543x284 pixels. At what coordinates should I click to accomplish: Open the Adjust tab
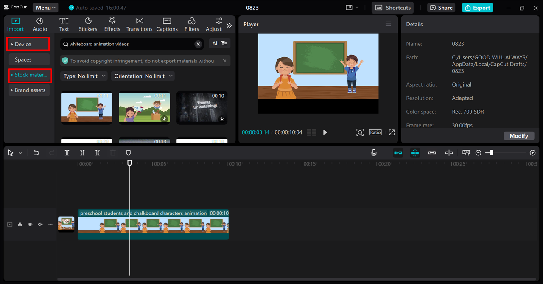[x=214, y=25]
